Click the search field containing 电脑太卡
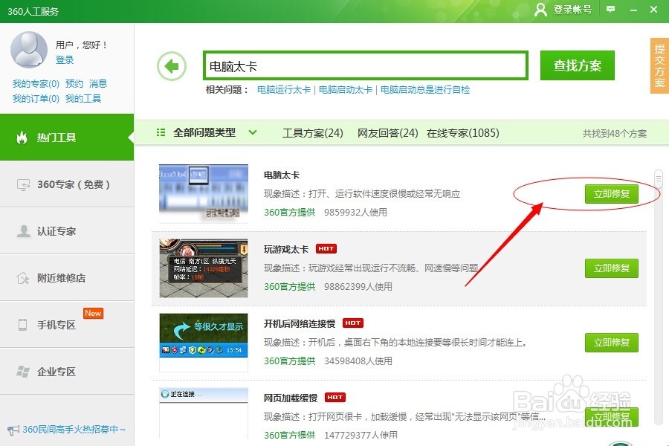This screenshot has width=669, height=446. click(x=366, y=65)
